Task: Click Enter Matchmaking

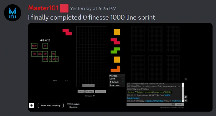Action: coord(51,106)
